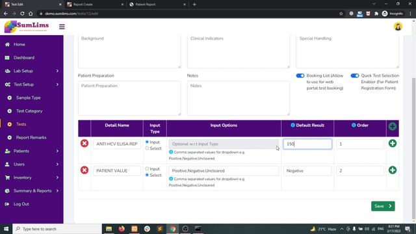
Task: Add row after PATIENT VALUE row
Action: point(393,170)
